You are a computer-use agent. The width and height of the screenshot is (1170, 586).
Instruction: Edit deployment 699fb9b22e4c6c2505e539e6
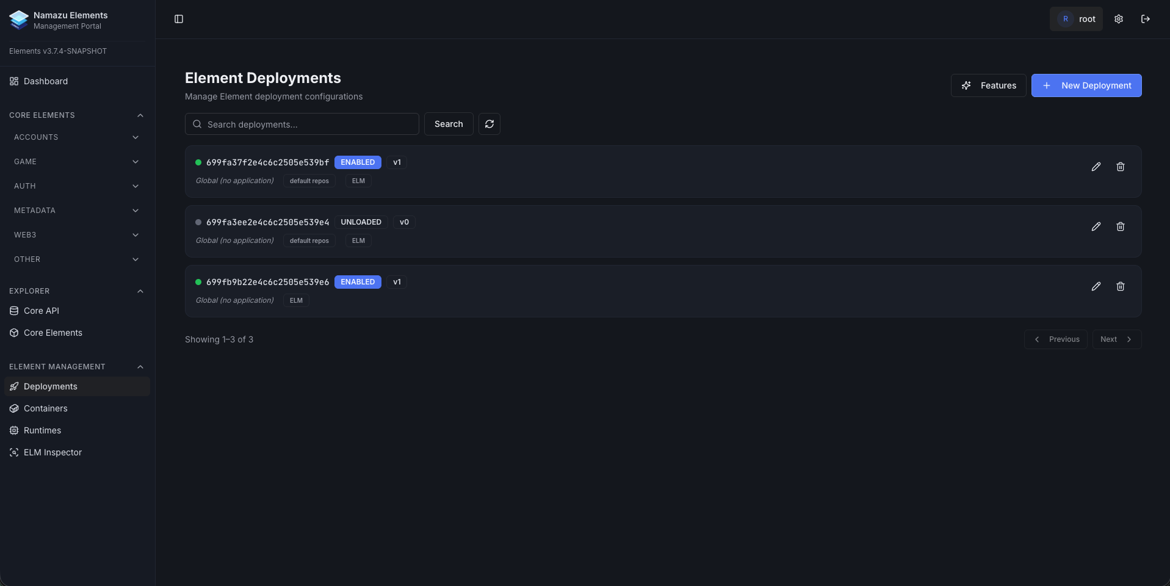coord(1096,286)
